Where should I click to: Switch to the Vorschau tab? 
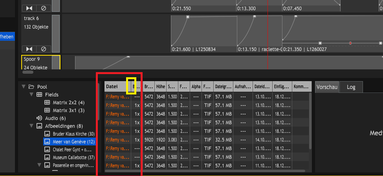[327, 87]
